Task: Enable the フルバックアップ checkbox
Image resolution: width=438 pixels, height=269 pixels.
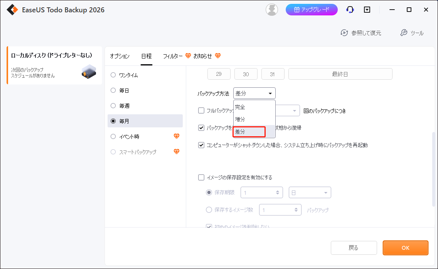Action: (201, 111)
